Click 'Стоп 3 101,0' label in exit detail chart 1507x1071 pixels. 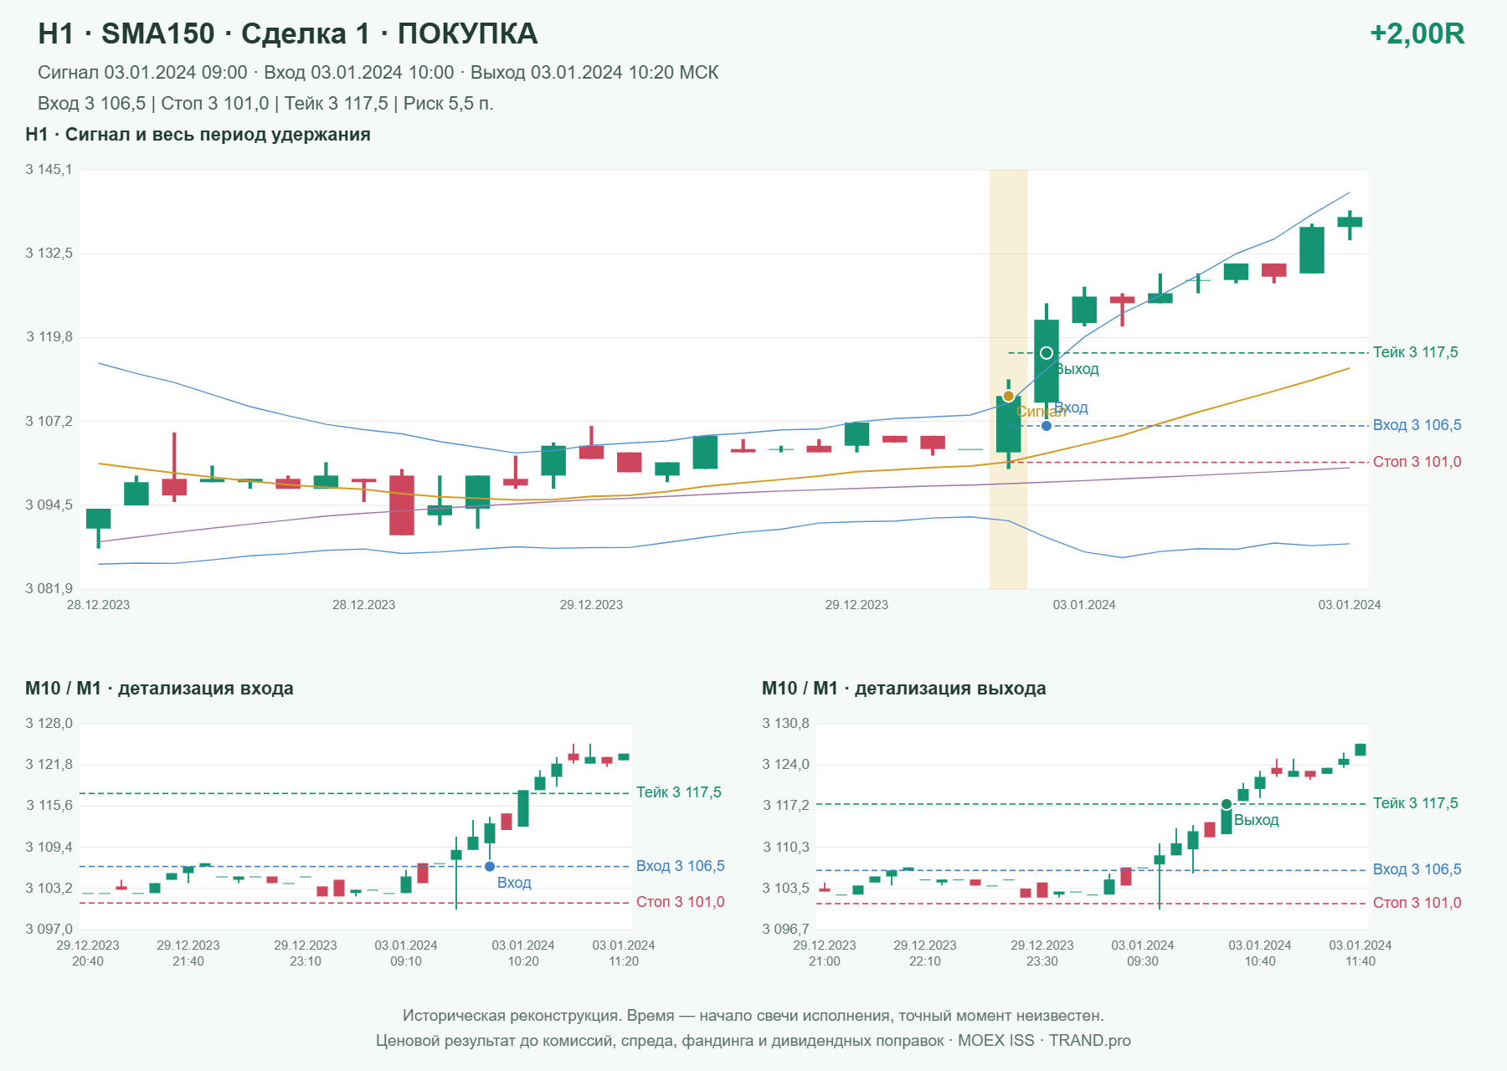click(x=1417, y=903)
